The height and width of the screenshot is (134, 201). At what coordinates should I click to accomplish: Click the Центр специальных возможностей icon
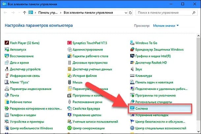point(132,128)
